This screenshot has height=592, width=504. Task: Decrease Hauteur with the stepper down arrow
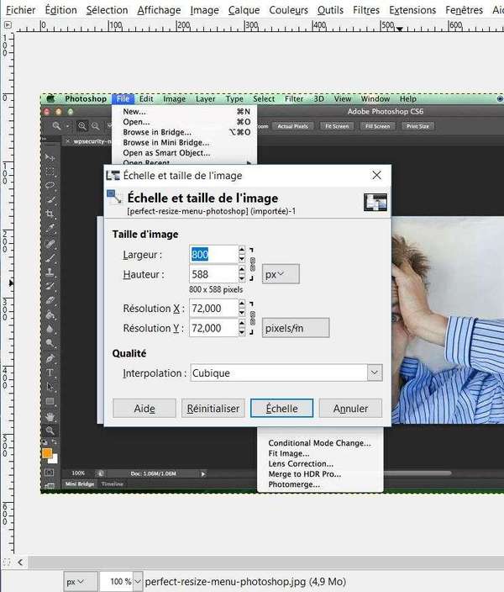point(242,278)
